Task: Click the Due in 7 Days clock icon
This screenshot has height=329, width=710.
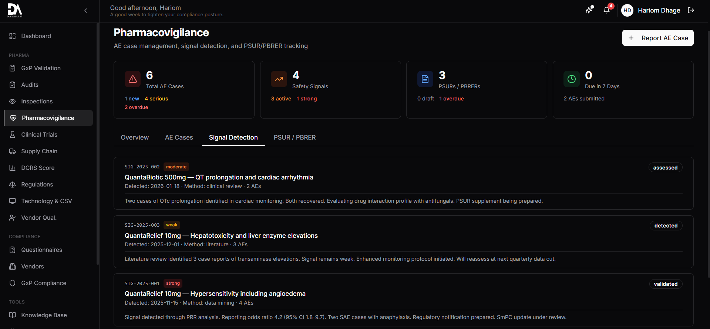Action: click(571, 79)
